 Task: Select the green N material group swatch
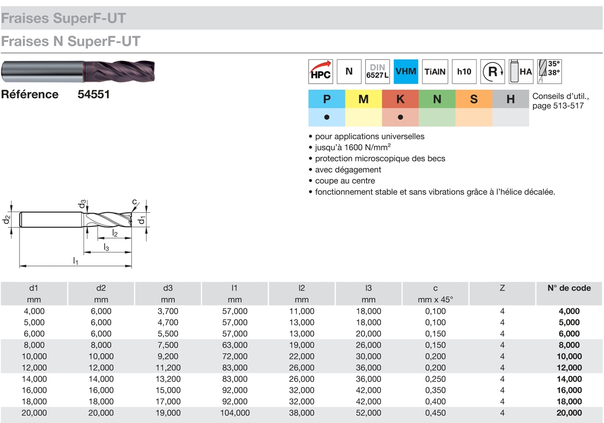437,99
